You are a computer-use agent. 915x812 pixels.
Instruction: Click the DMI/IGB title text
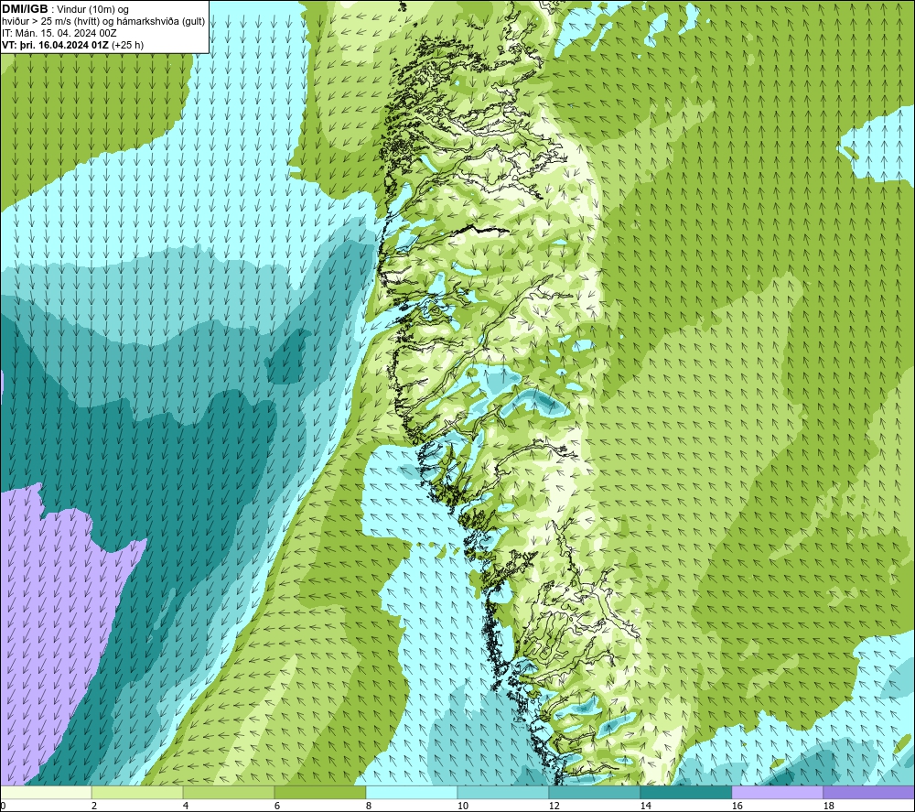click(25, 9)
